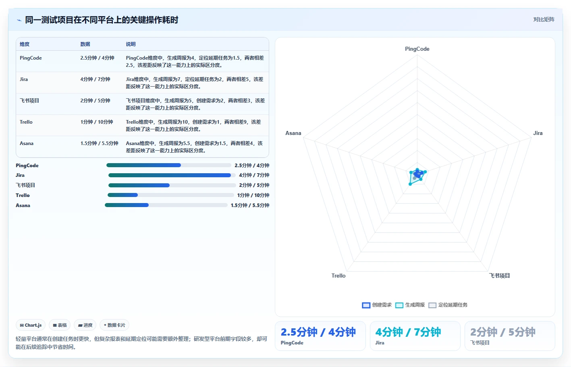Screen dimensions: 571x367
Task: Click table cell '1分钟 / 10分钟'
Action: tap(97, 122)
